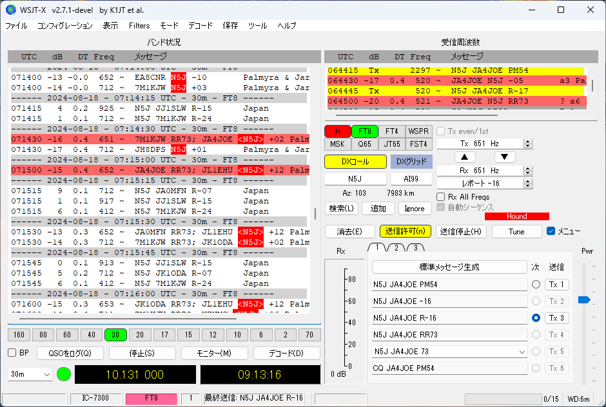Open the Filters menu
Screen dimensions: 606x407
[x=139, y=26]
